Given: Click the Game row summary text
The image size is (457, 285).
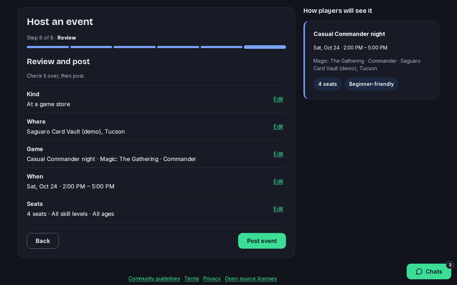Looking at the screenshot, I should click(x=111, y=159).
